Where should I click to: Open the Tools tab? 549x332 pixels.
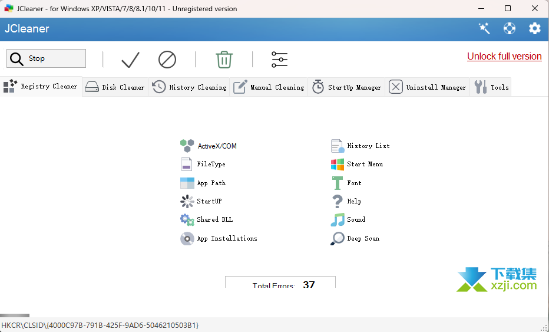[491, 87]
